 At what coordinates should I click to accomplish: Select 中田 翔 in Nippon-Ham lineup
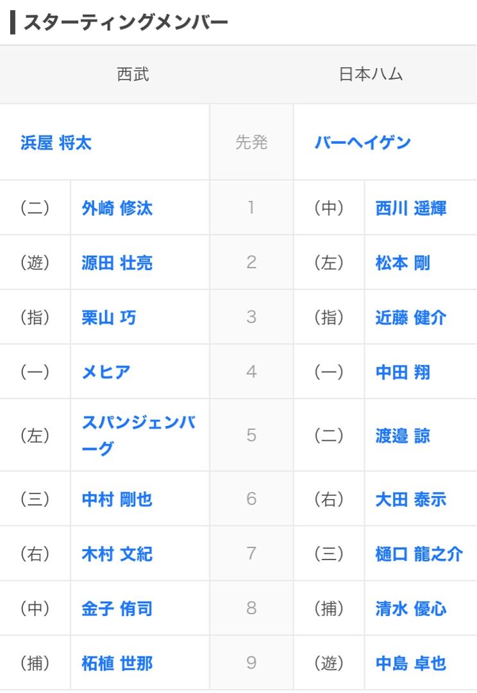pos(403,372)
